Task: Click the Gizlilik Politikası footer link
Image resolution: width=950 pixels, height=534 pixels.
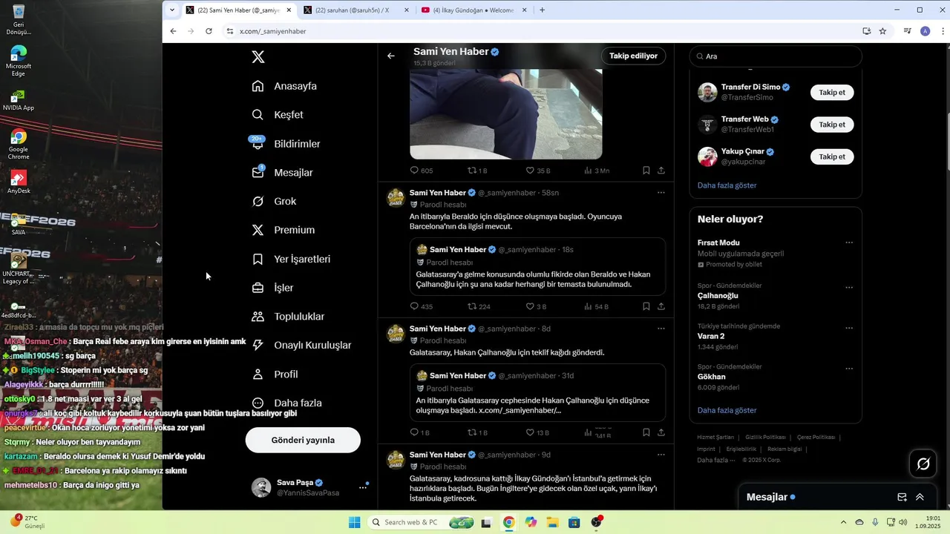Action: (765, 438)
